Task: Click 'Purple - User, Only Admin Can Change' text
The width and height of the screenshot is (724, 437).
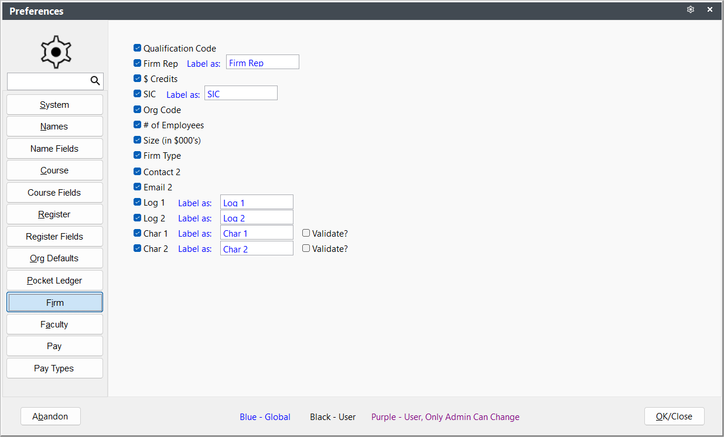Action: click(x=445, y=417)
